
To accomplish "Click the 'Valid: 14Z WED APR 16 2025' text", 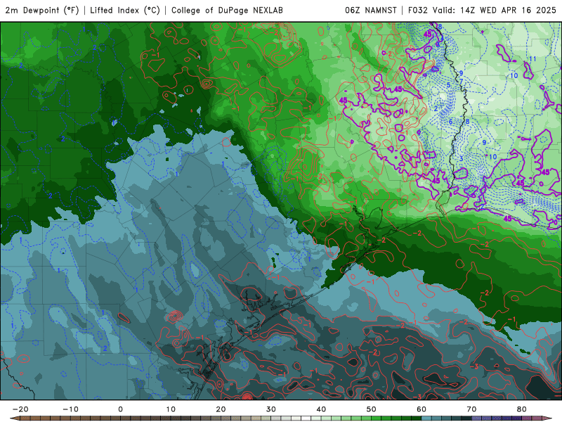I will pyautogui.click(x=495, y=11).
